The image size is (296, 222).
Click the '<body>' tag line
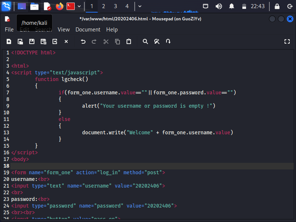point(20,159)
